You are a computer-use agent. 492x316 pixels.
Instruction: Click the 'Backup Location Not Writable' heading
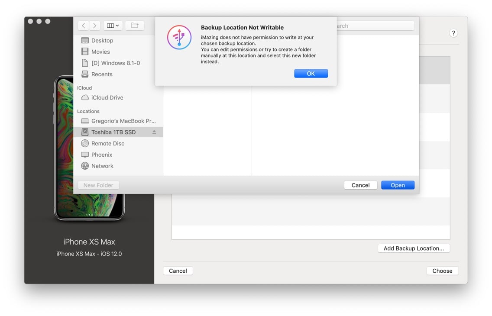coord(242,28)
